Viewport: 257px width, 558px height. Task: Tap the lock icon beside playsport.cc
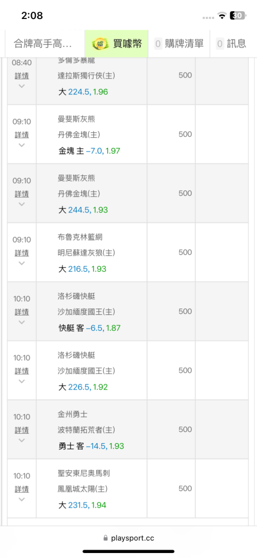[x=106, y=538]
